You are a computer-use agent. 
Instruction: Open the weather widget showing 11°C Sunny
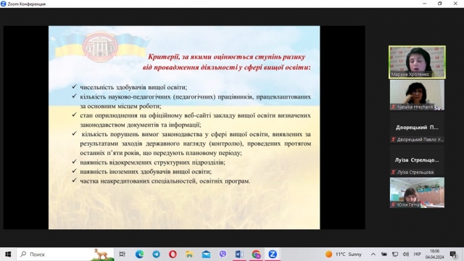[343, 254]
